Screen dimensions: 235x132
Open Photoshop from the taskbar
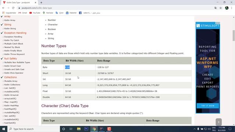tap(86, 129)
